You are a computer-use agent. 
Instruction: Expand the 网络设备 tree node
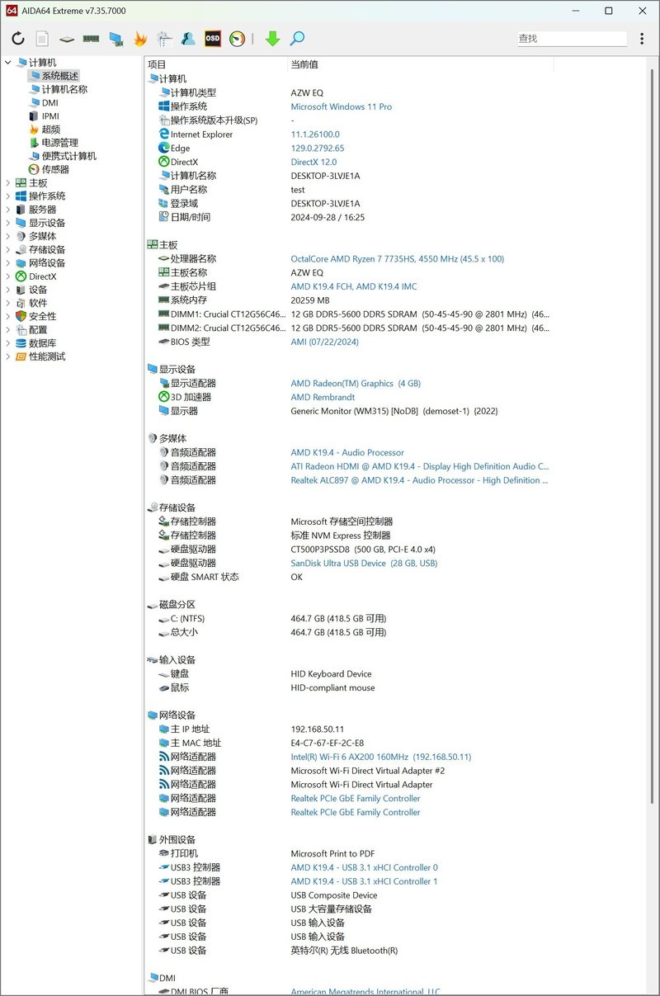click(x=8, y=263)
